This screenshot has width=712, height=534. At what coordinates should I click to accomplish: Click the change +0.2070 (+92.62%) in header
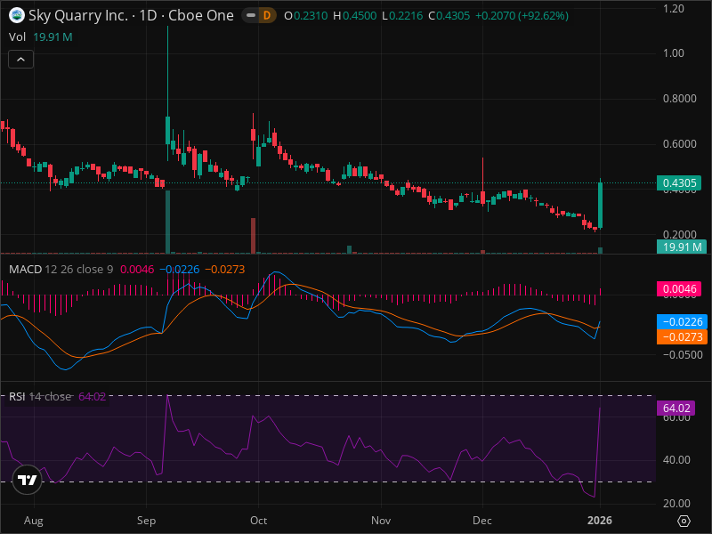point(522,16)
